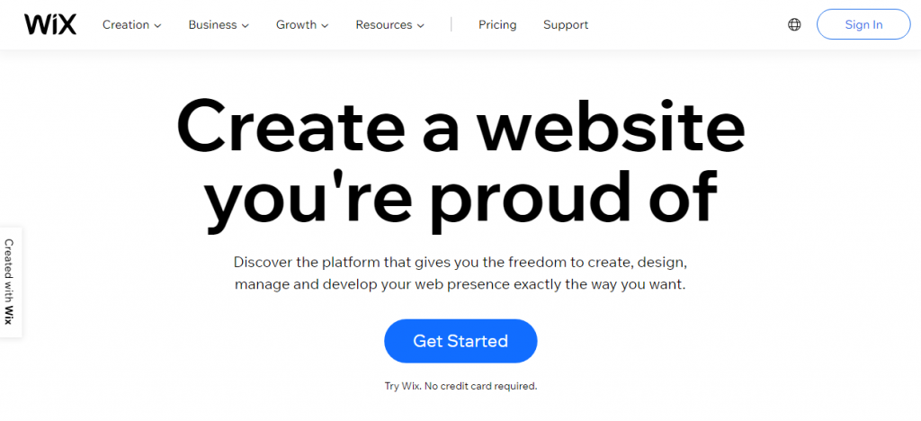Viewport: 921px width, 421px height.
Task: Click the "No credit card required" note
Action: pyautogui.click(x=460, y=386)
